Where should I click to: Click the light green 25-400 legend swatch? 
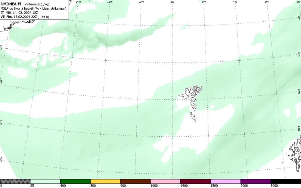click(x=45, y=181)
